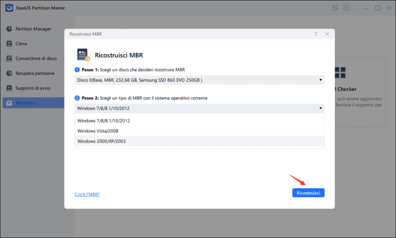
Task: Expand the Disco 0 disk selection dropdown
Action: tap(200, 80)
